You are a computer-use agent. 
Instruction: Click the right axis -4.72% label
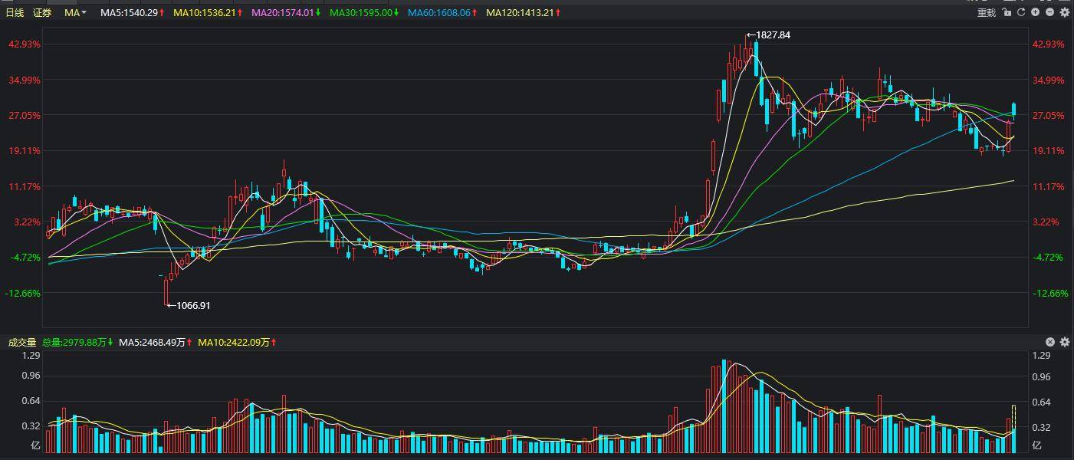click(1049, 258)
